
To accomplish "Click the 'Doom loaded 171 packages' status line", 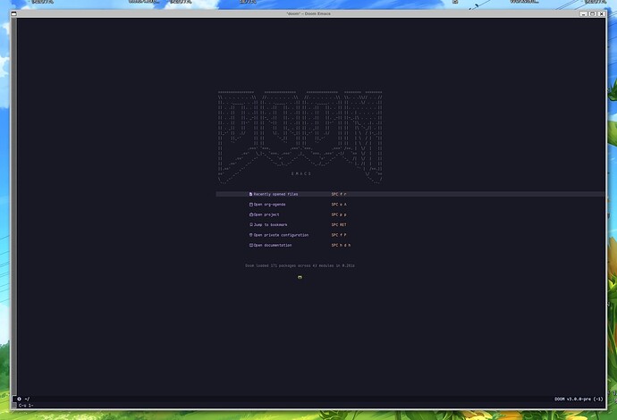I will pyautogui.click(x=300, y=265).
